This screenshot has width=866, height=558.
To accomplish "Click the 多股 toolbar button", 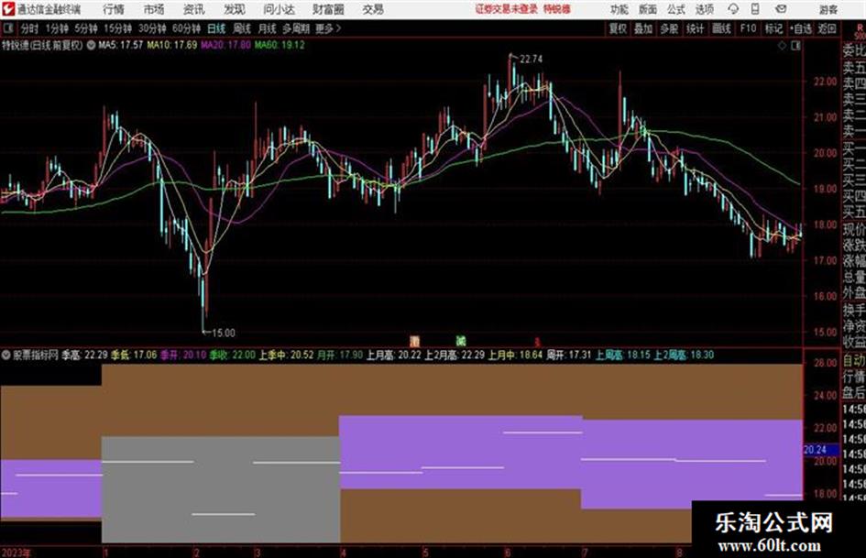I will point(669,28).
